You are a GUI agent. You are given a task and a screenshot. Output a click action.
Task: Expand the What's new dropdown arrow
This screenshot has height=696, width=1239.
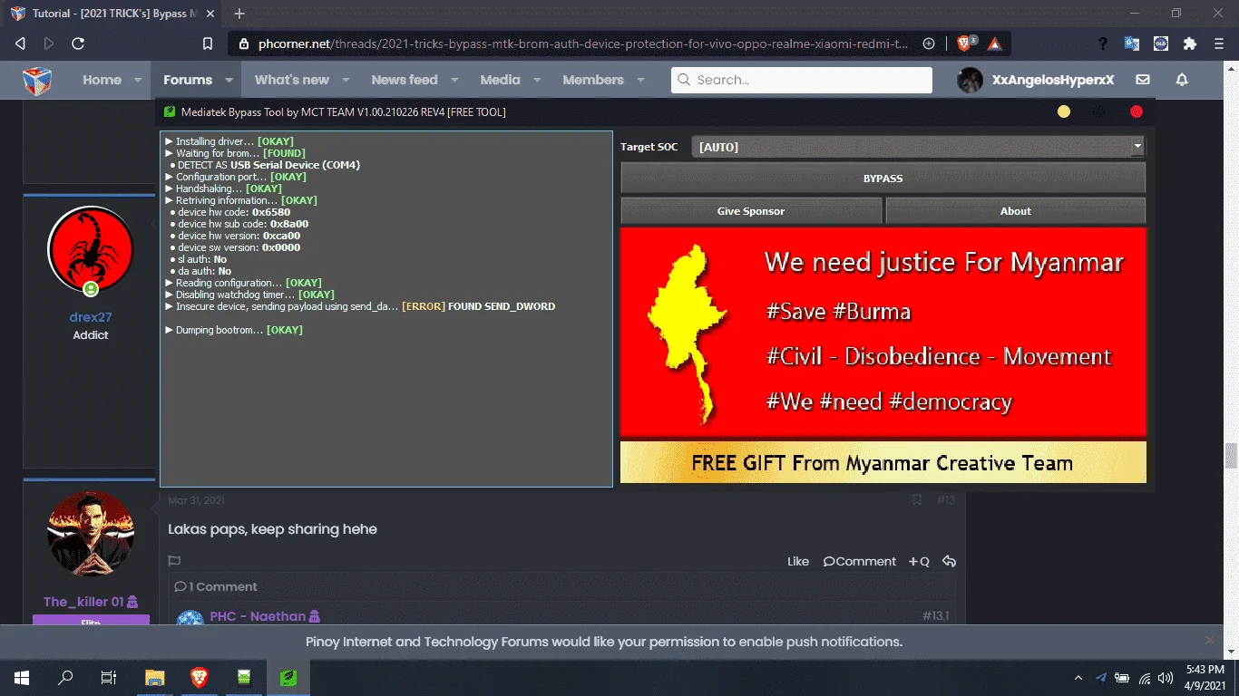coord(346,80)
